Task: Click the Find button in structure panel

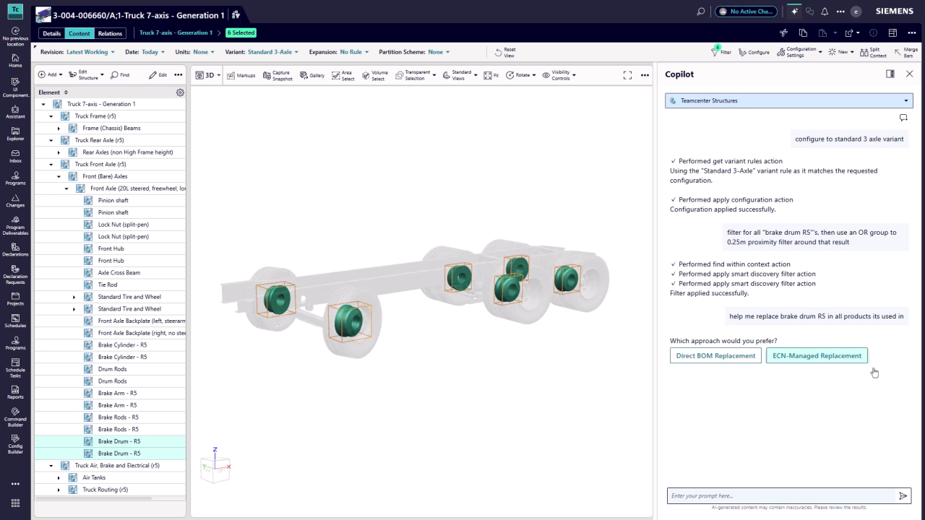Action: point(120,75)
